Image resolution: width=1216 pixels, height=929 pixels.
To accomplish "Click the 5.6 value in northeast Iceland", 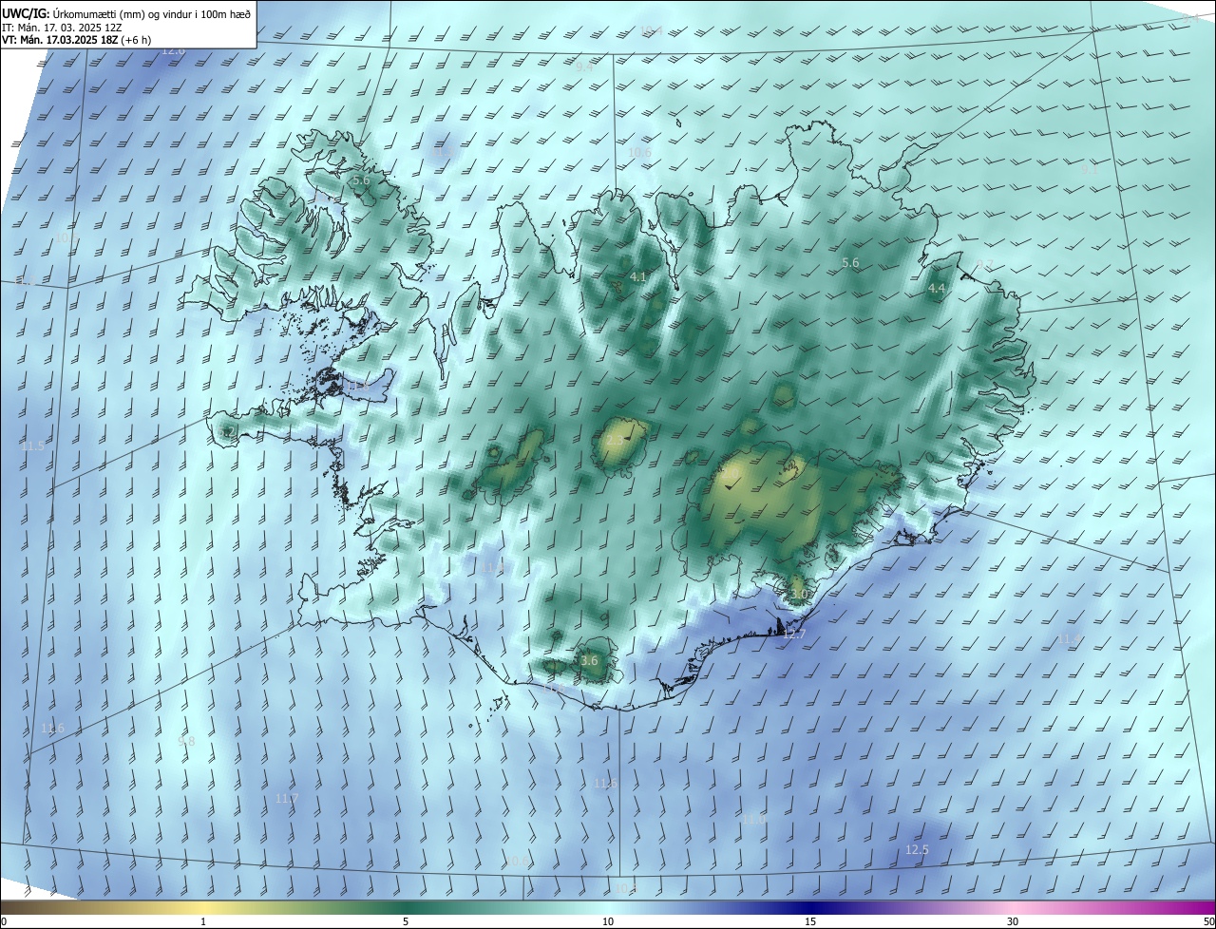I will pos(850,263).
